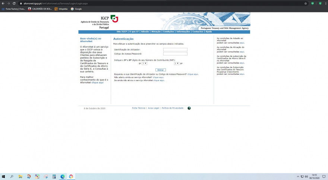The width and height of the screenshot is (328, 180).
Task: Click the Chrome-style browser taskbar icon
Action: 71,177
